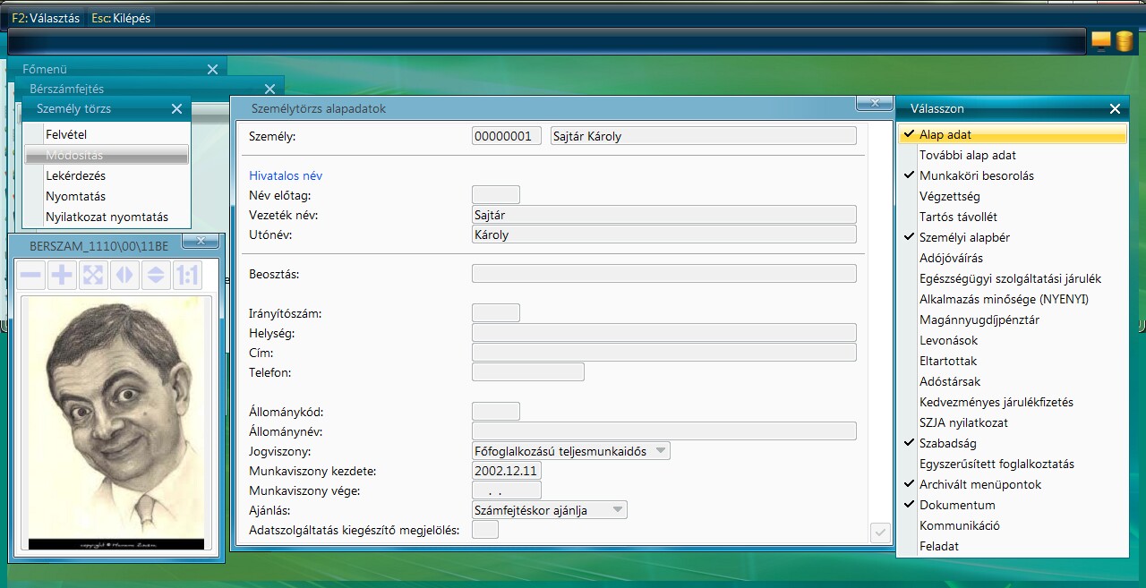Close the BERSZAM image viewer window

click(201, 241)
